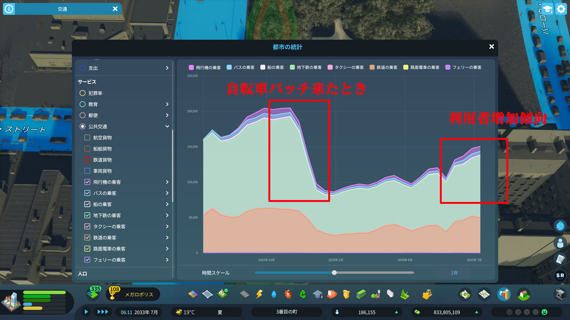
Task: Open the public transportation bus menu
Action: tap(361, 294)
